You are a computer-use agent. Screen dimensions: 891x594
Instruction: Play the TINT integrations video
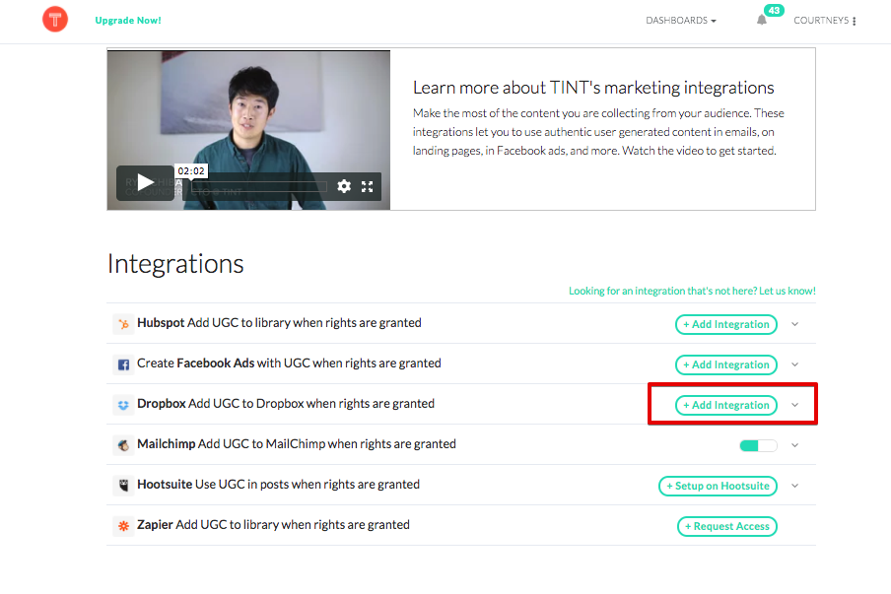click(146, 183)
